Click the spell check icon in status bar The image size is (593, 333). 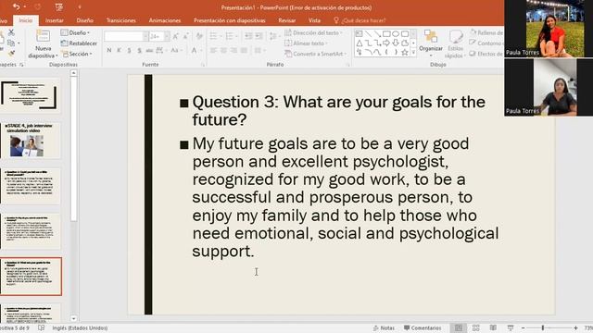click(41, 327)
